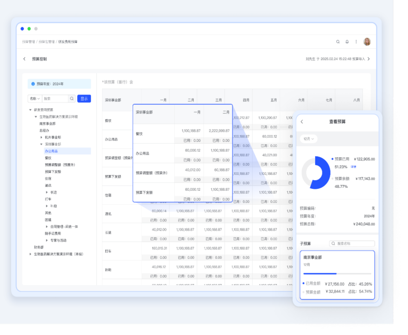The height and width of the screenshot is (335, 408).
Task: Expand the 补助 tree node
Action: (47, 206)
